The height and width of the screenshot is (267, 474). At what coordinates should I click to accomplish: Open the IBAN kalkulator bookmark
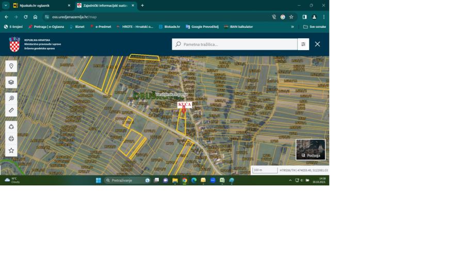238,26
